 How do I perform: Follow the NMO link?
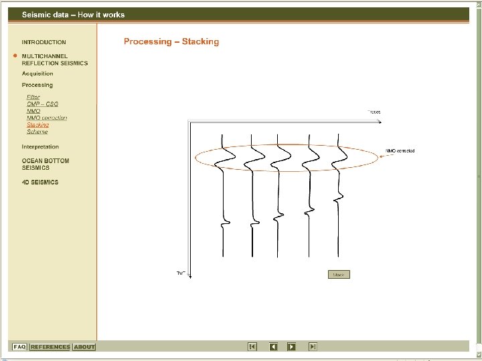point(33,111)
